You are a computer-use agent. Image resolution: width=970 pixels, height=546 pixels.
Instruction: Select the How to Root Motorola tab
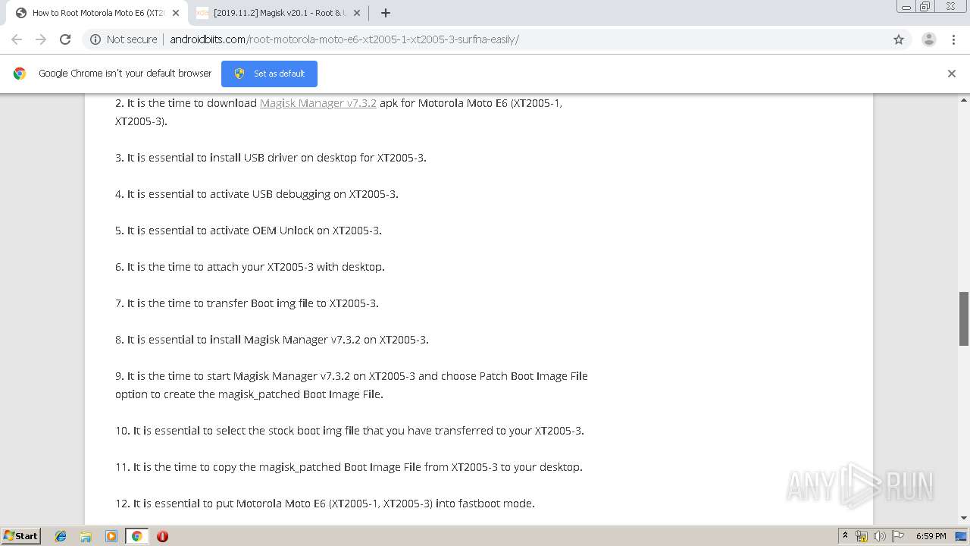pos(97,13)
